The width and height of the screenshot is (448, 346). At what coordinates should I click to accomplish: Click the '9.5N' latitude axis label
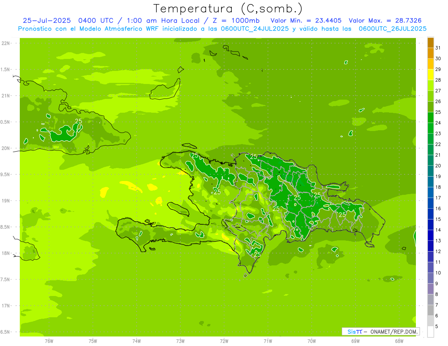coord(5,174)
